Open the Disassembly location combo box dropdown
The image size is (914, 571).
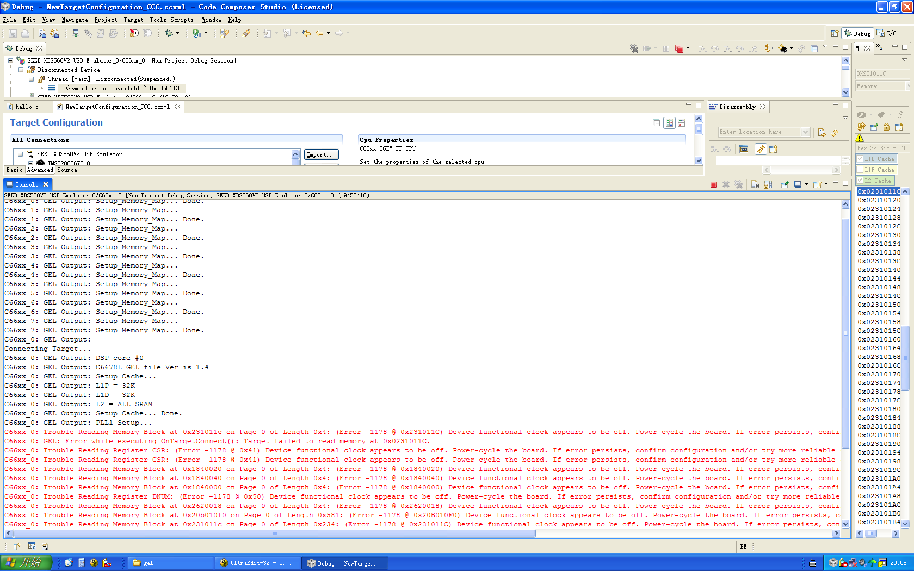[x=805, y=132]
